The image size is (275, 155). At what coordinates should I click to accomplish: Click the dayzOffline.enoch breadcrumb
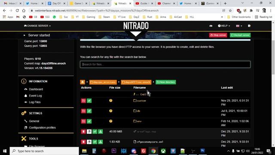[x=136, y=82]
